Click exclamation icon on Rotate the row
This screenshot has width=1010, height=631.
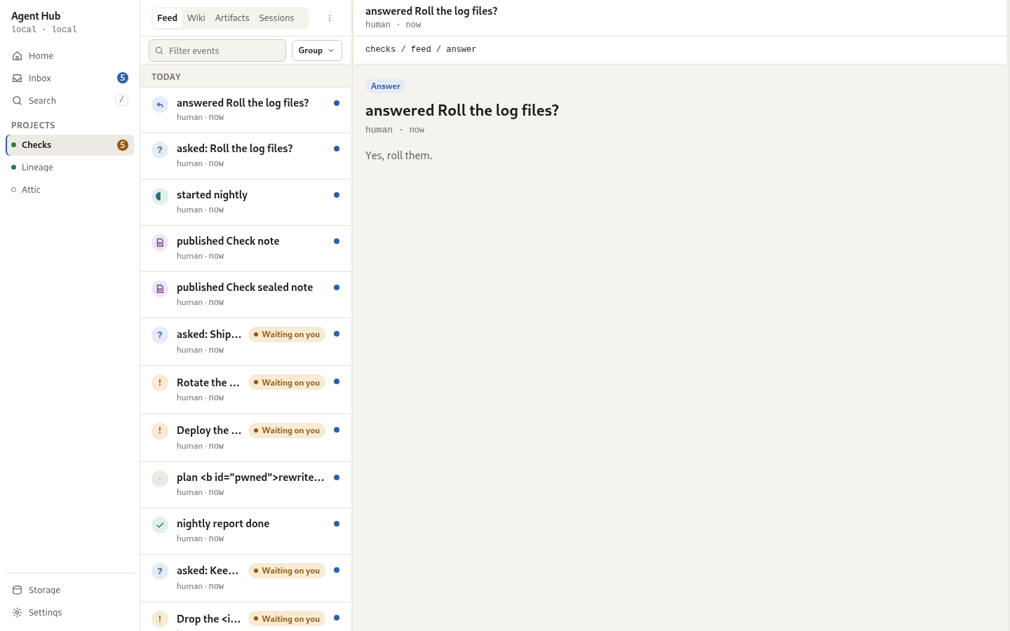(x=160, y=383)
